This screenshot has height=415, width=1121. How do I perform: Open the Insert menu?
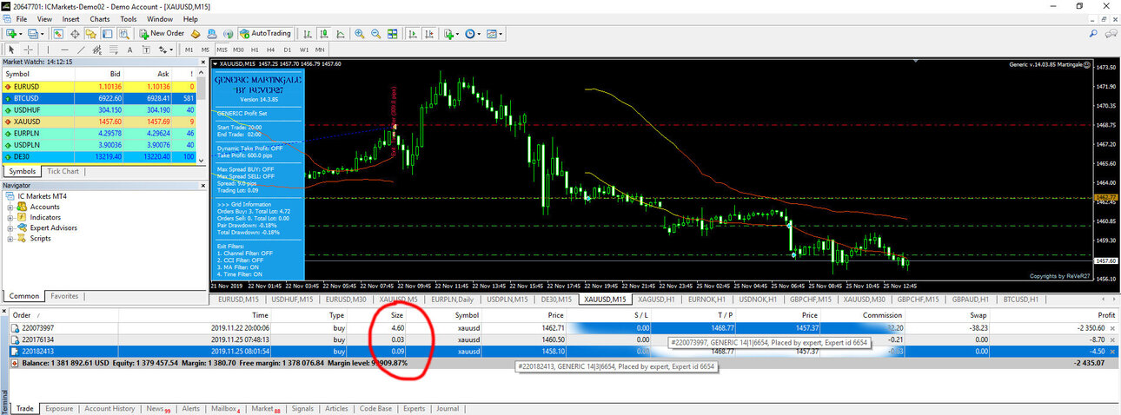(71, 18)
